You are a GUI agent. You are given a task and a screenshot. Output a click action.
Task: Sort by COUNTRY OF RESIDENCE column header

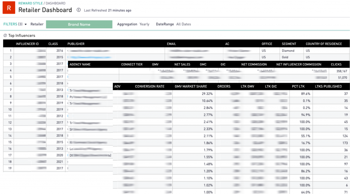[324, 44]
